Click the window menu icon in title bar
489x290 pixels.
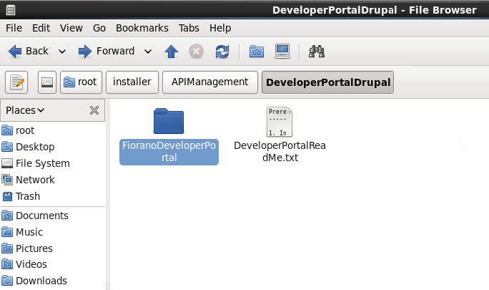(11, 10)
